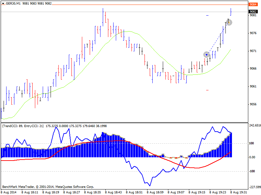Click the 9076 price axis label

coord(253,33)
